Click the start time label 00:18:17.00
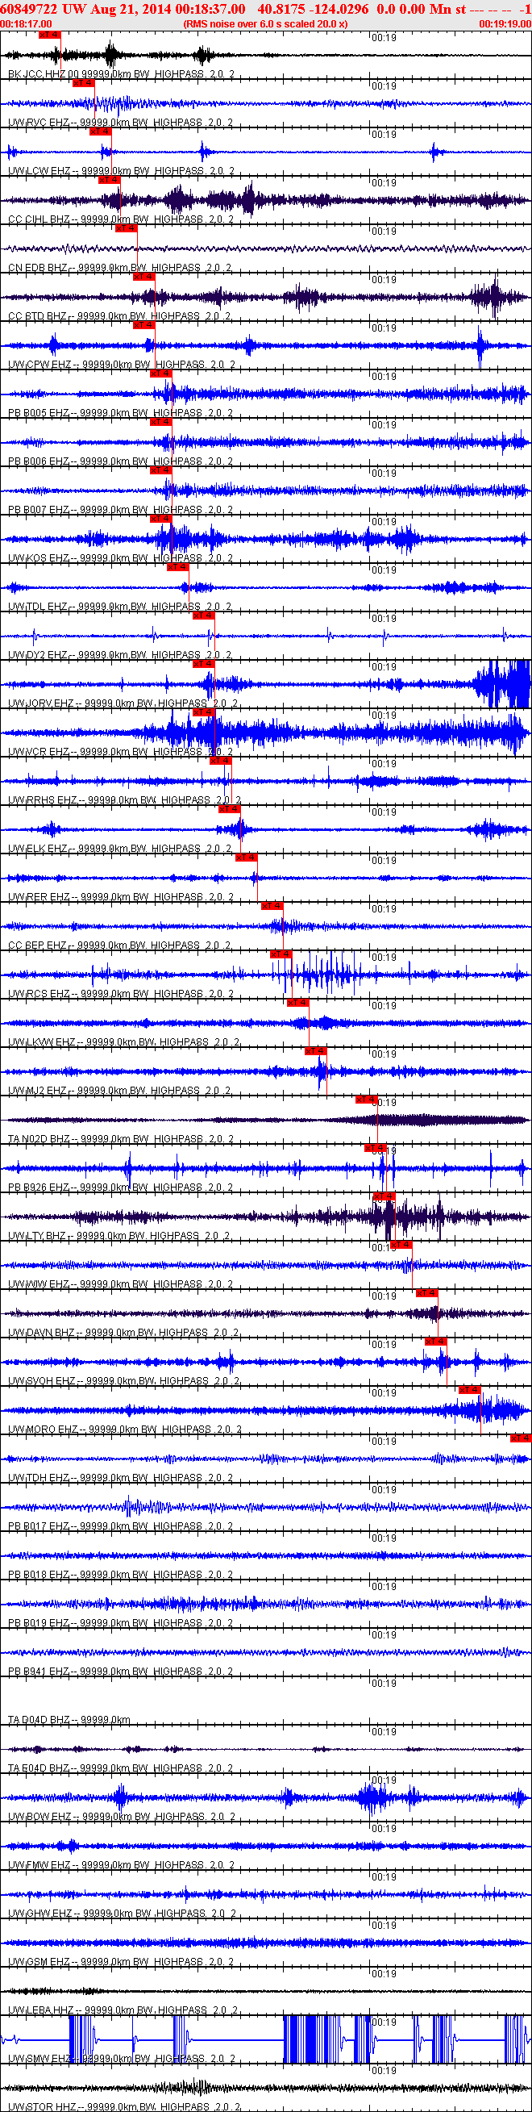Viewport: 532px width, 2112px height. (27, 23)
